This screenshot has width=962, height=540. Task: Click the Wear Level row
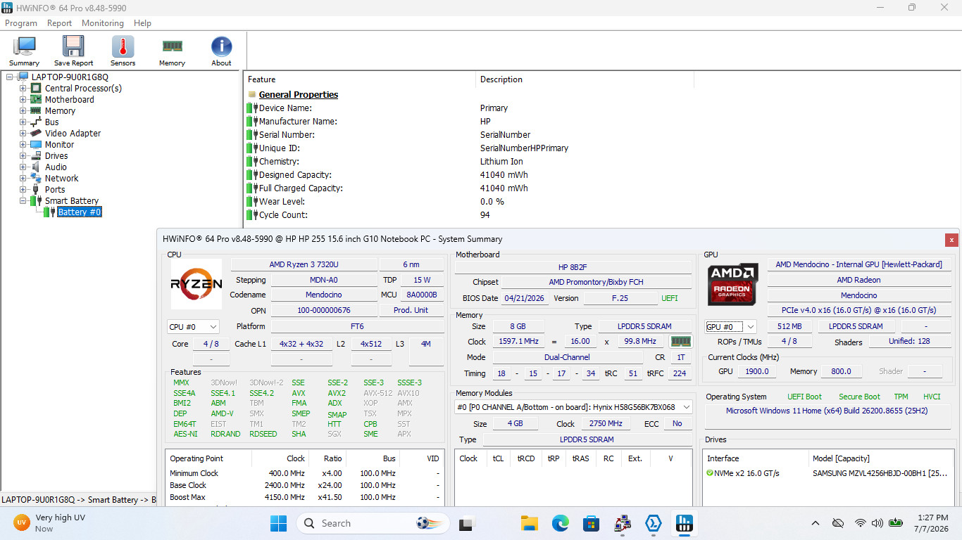(375, 201)
